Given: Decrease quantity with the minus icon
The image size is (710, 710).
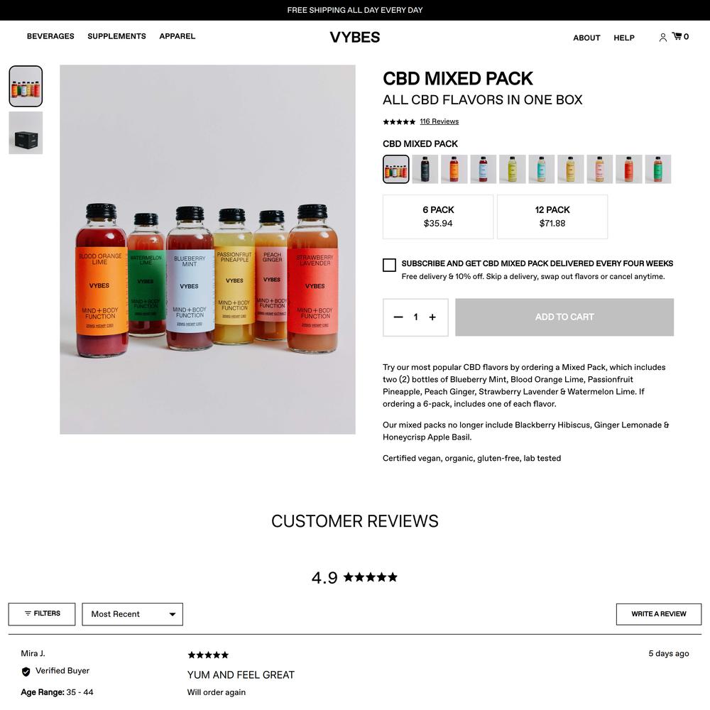Looking at the screenshot, I should pos(398,317).
